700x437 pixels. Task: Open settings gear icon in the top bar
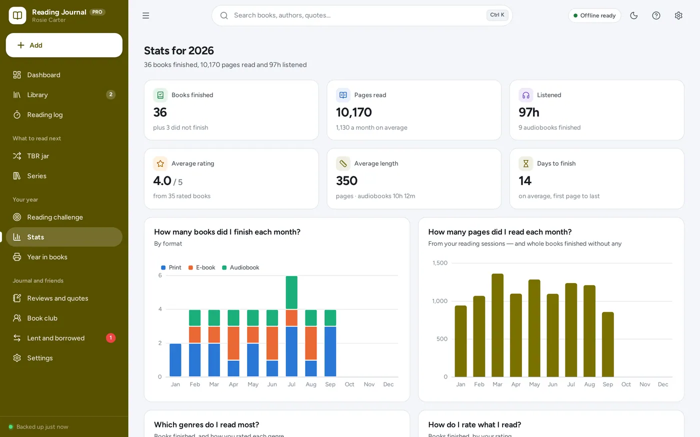point(678,15)
